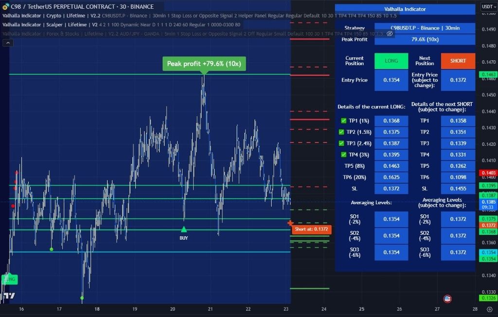The height and width of the screenshot is (317, 498).
Task: Show the hidden Forex & Stocks indicator via its eye icon
Action: [x=390, y=34]
